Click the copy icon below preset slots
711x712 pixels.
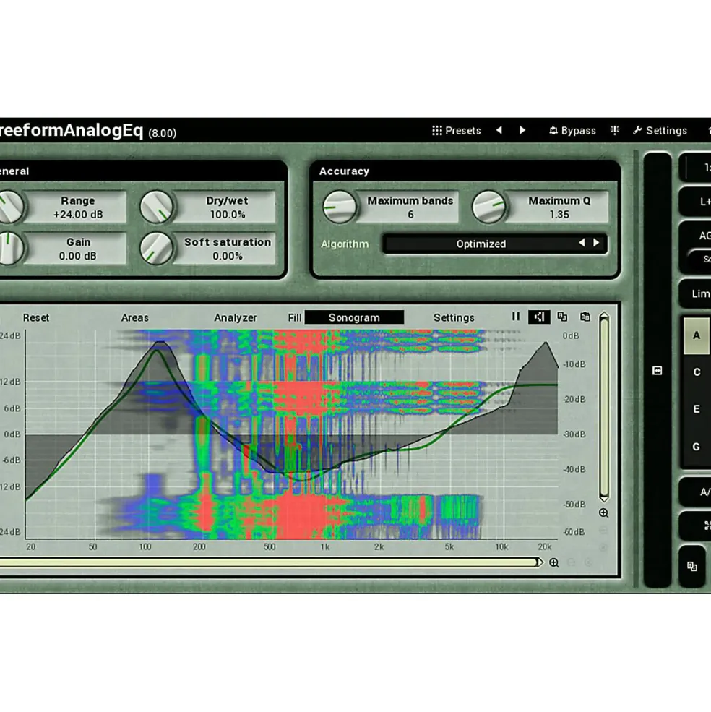pos(692,566)
